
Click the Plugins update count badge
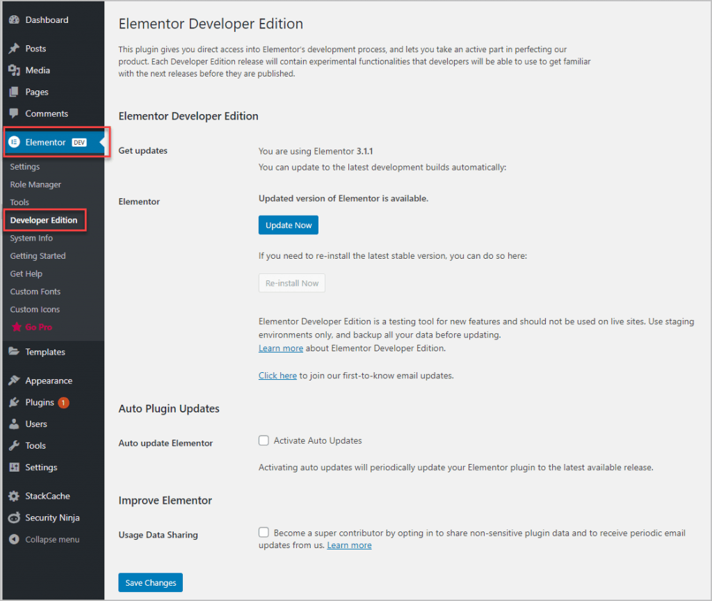(63, 402)
